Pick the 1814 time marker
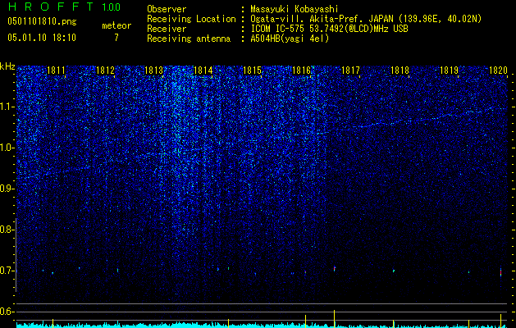 point(203,71)
